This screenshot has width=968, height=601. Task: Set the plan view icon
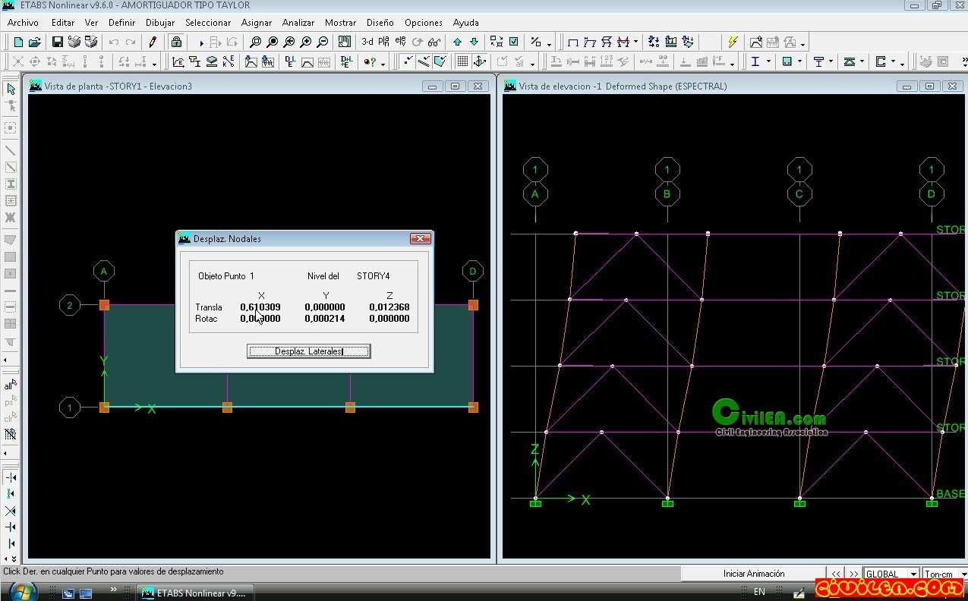coord(383,42)
